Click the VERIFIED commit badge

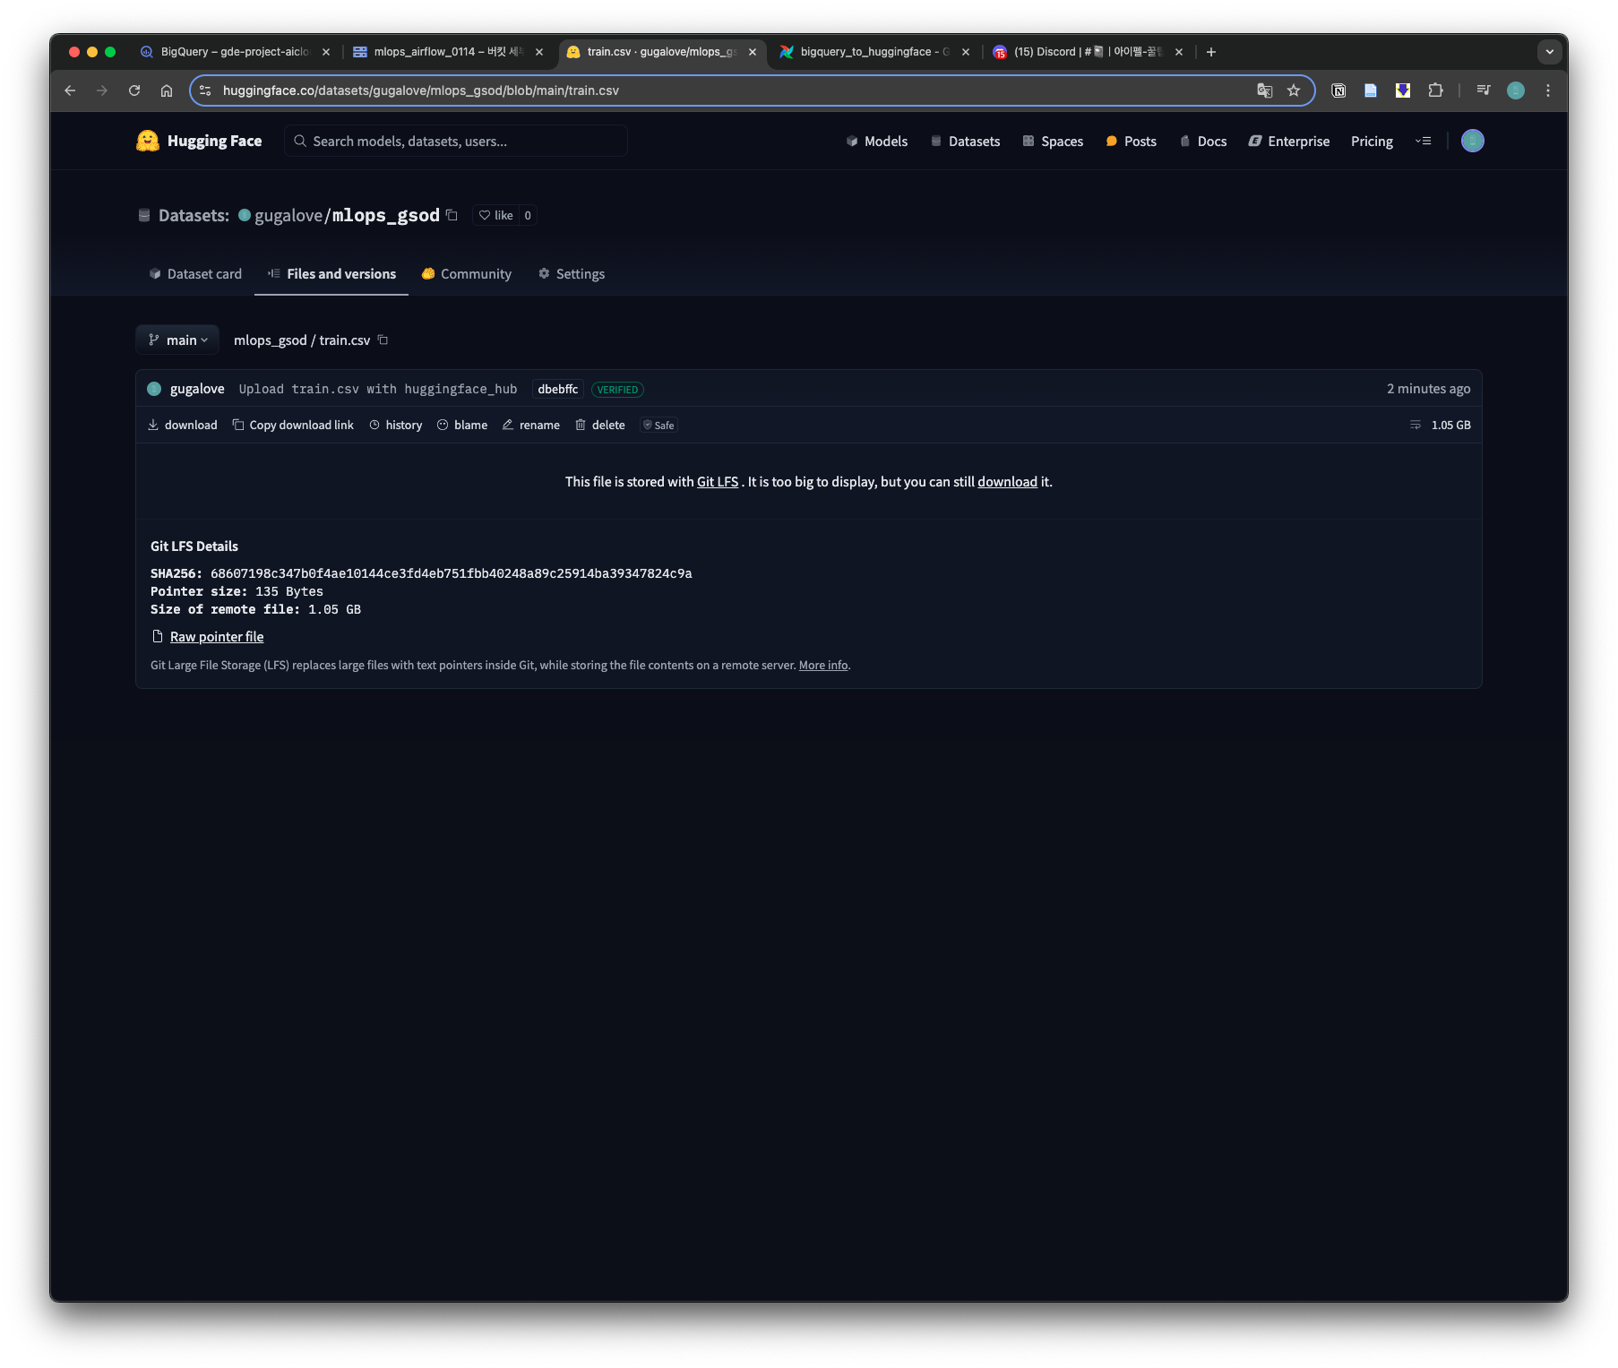pos(617,390)
